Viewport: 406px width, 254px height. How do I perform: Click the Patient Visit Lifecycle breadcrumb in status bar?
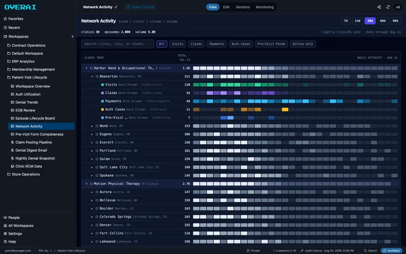[x=71, y=251]
